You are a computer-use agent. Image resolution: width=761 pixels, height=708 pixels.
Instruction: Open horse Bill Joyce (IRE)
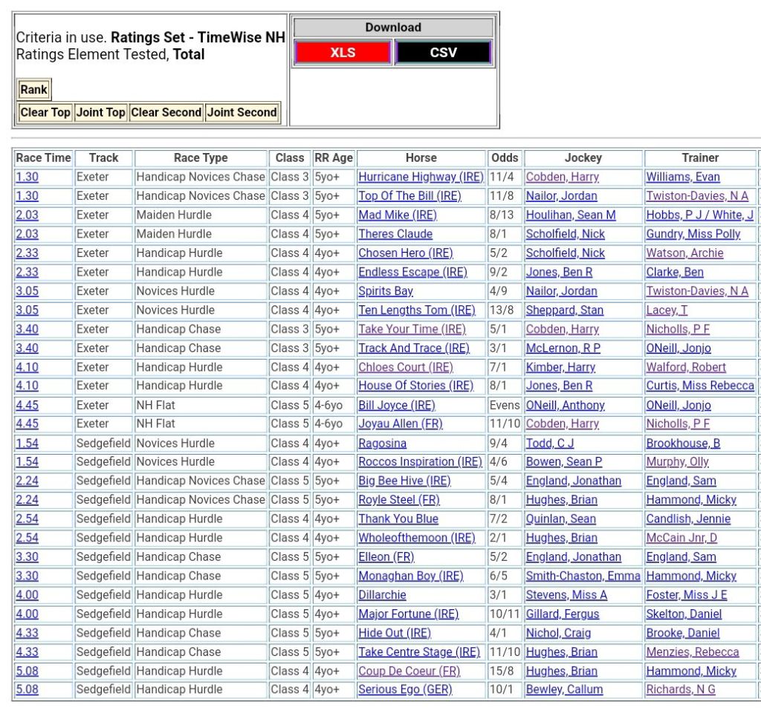click(x=397, y=405)
